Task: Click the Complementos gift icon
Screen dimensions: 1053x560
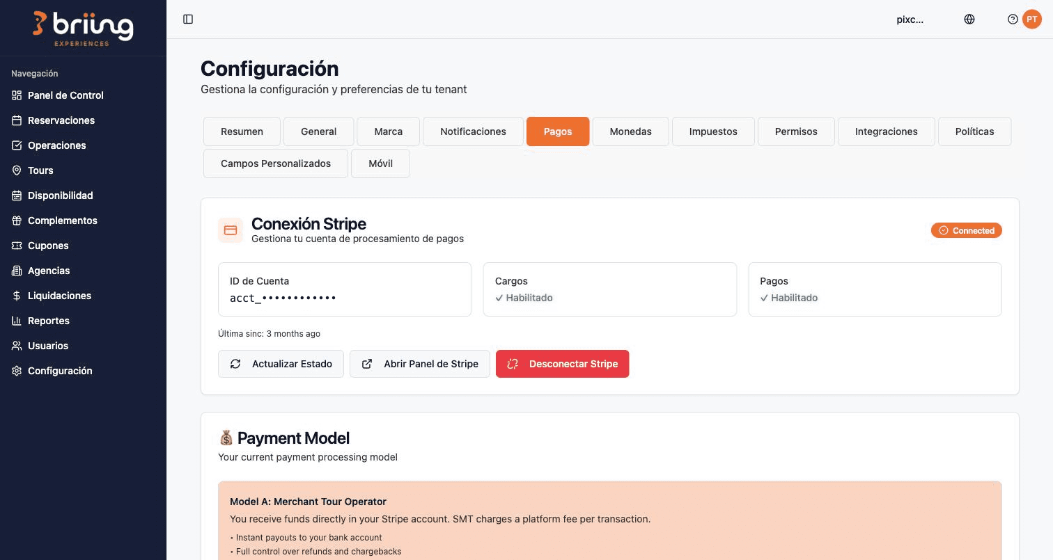Action: pos(17,221)
